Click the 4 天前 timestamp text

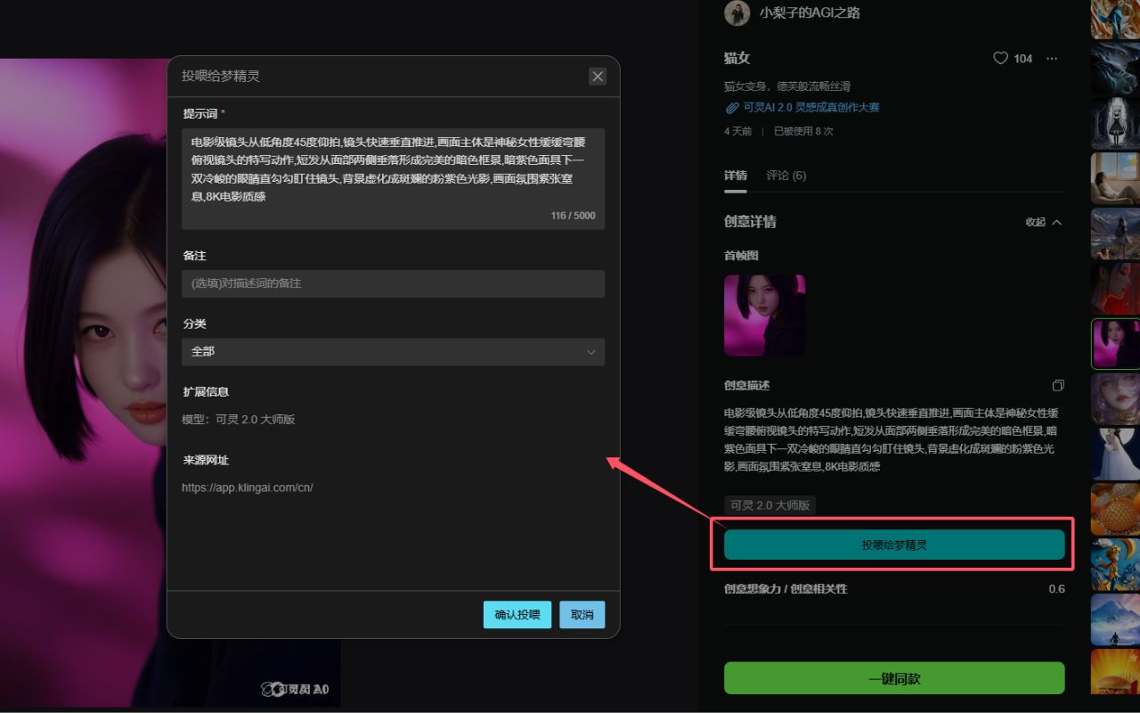click(737, 131)
